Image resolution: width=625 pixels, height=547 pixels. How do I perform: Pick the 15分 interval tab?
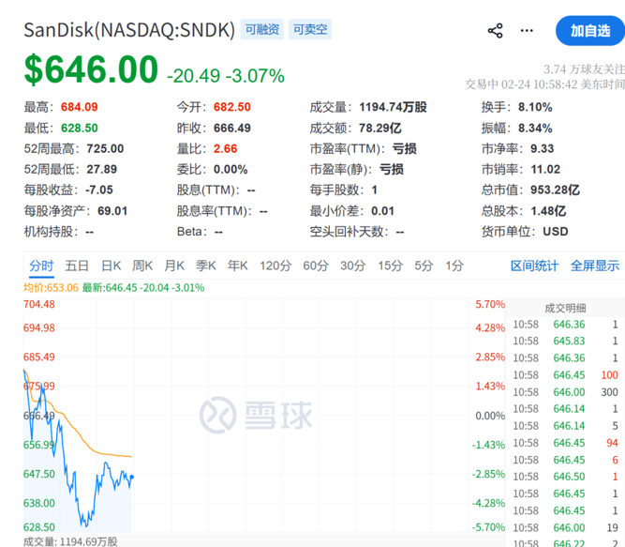[x=390, y=266]
